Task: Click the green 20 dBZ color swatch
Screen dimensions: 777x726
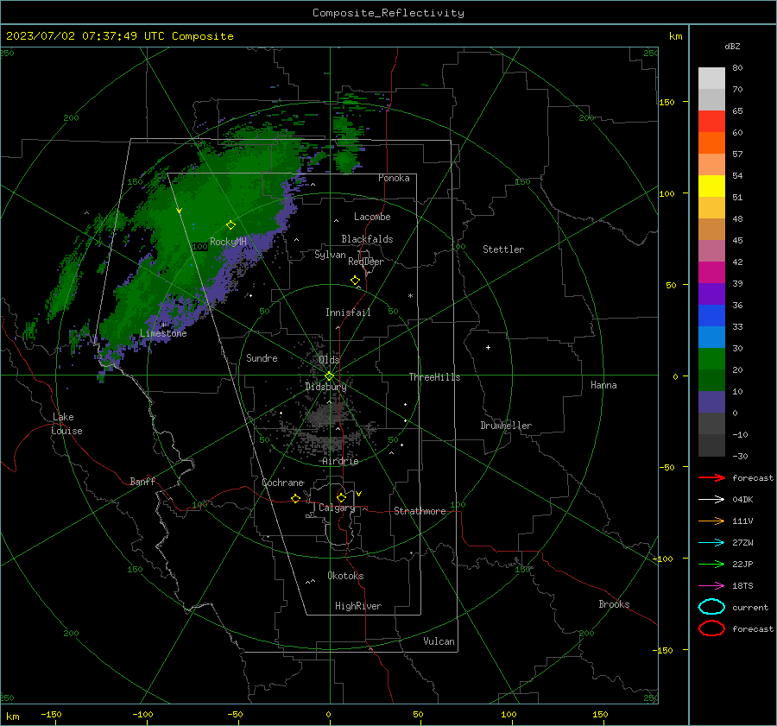Action: [711, 359]
